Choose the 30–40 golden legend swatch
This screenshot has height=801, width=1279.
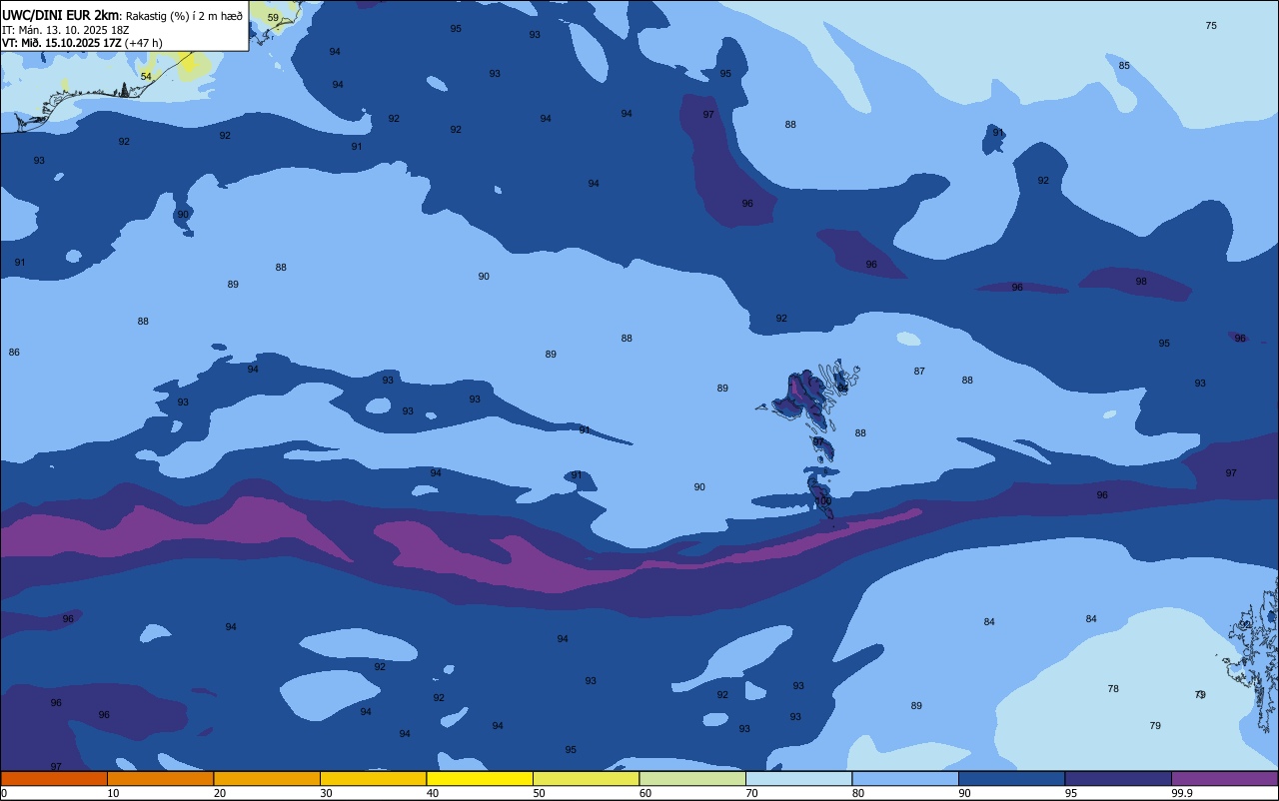(373, 778)
